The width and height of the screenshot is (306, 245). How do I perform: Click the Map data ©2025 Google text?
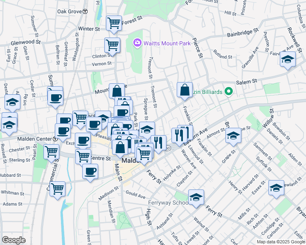coord(280,242)
